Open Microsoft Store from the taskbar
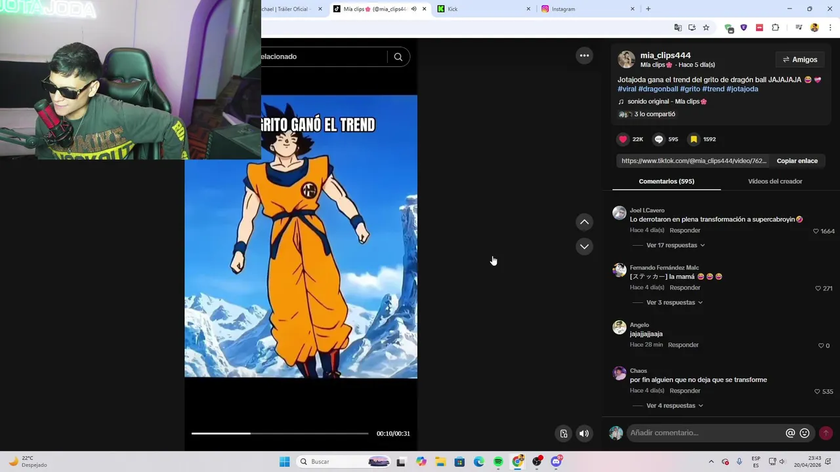 point(459,462)
